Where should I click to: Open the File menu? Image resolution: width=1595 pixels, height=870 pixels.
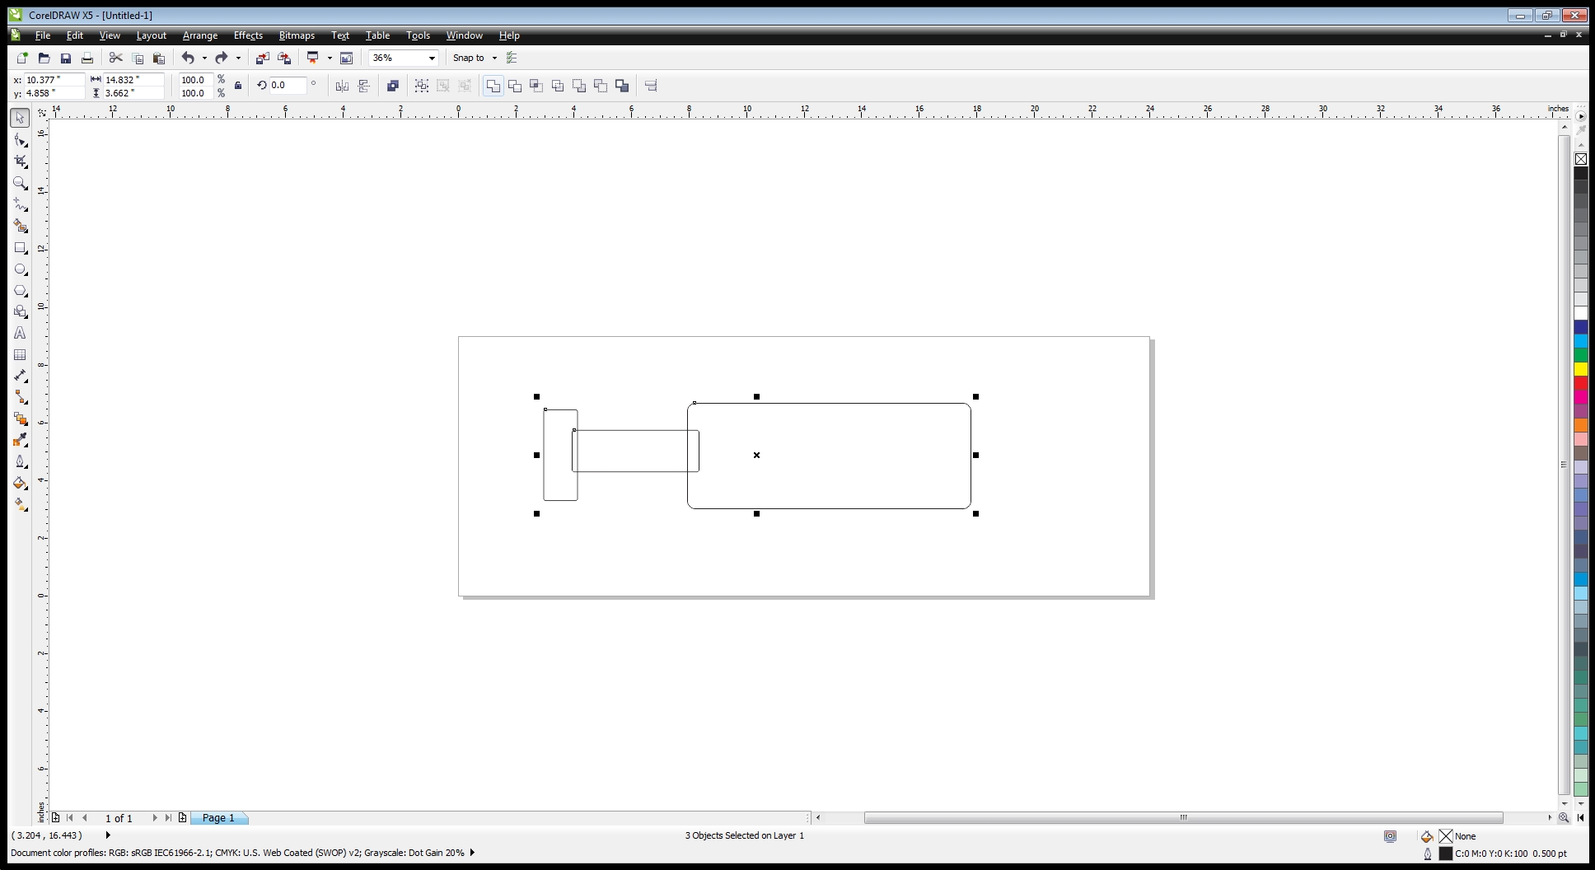[x=43, y=35]
